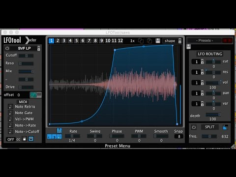This screenshot has width=236, height=177.
Task: Open the shape preset dropdown
Action: pos(172,41)
